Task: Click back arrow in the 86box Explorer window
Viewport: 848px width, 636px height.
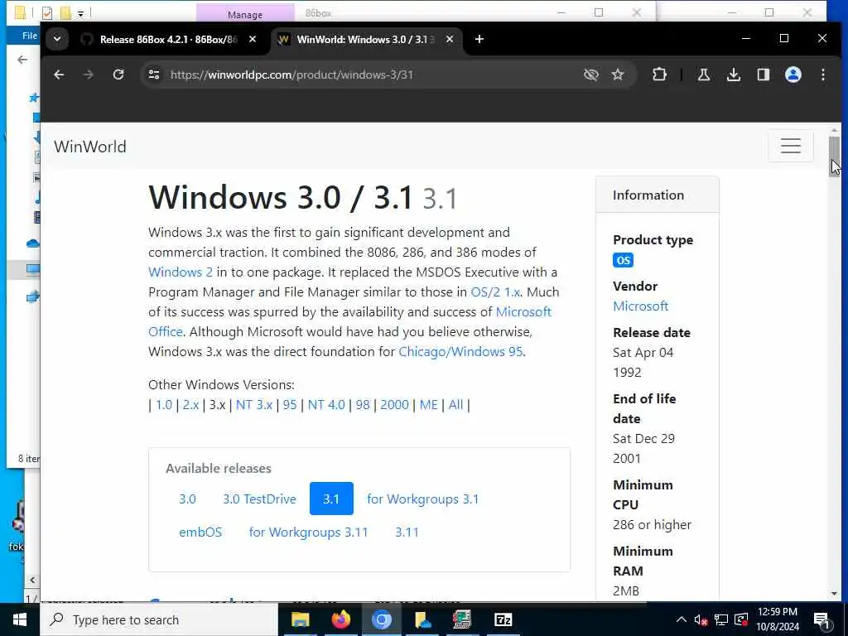Action: point(22,60)
